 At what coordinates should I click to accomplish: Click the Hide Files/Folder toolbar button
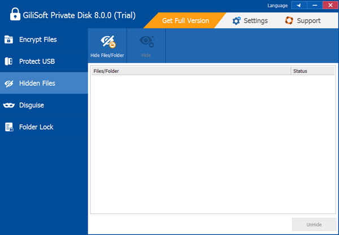click(107, 46)
